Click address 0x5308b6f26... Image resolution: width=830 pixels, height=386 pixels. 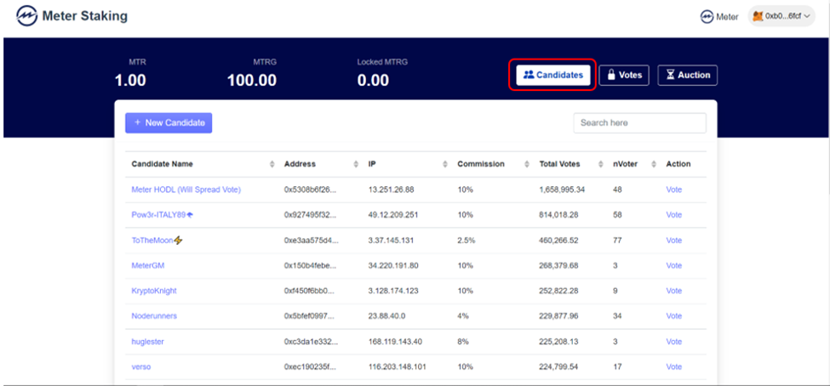pos(310,190)
